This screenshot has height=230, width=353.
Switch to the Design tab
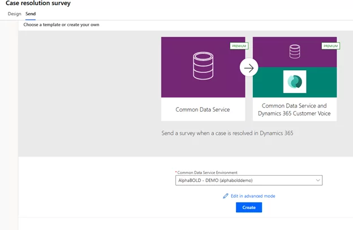14,14
